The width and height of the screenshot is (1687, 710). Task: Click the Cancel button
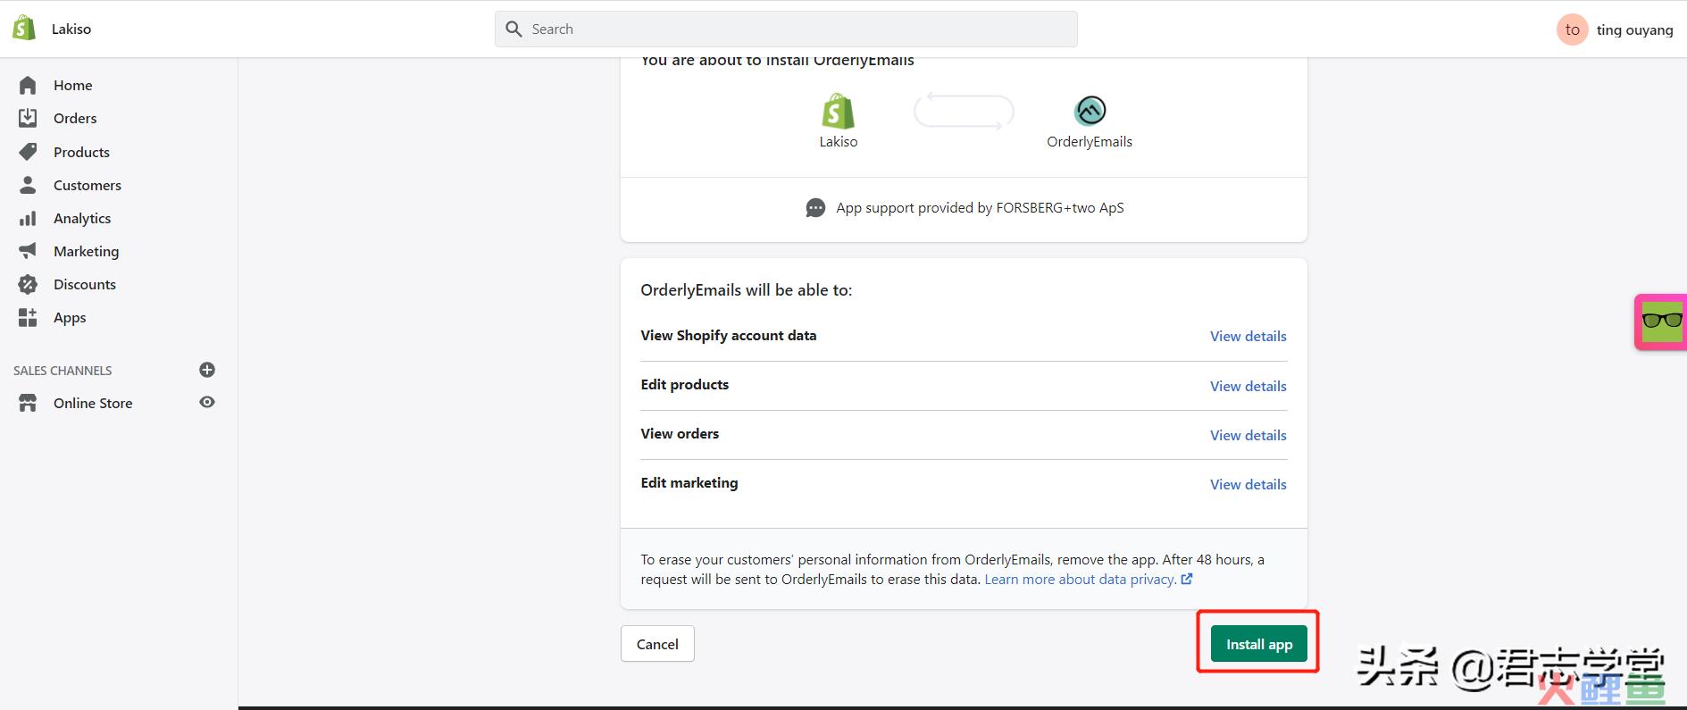tap(657, 644)
